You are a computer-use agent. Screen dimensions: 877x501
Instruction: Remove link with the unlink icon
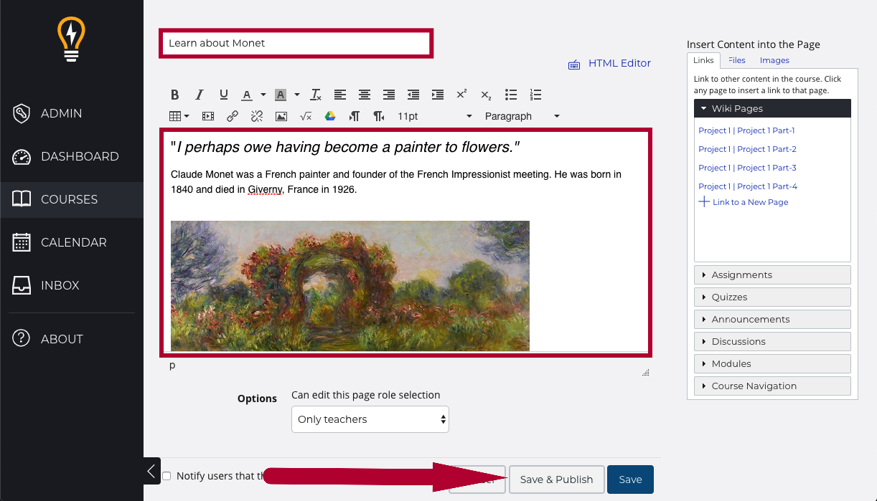click(257, 116)
